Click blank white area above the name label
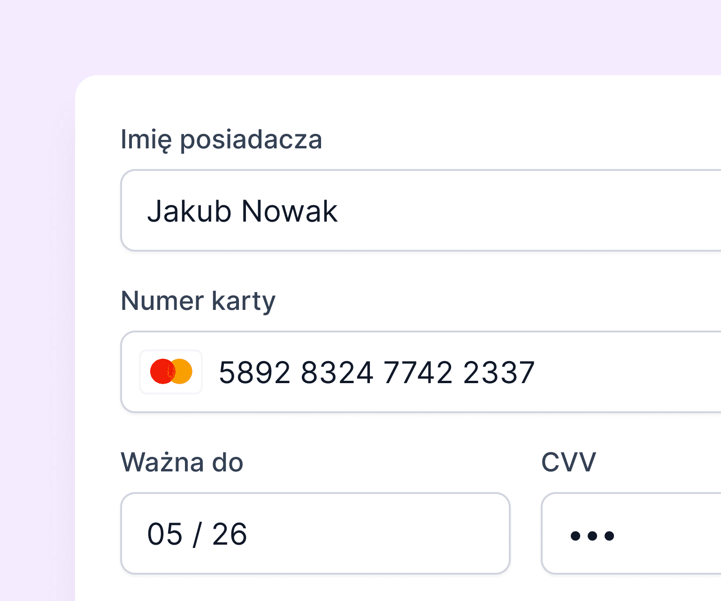The width and height of the screenshot is (721, 601). (376, 101)
